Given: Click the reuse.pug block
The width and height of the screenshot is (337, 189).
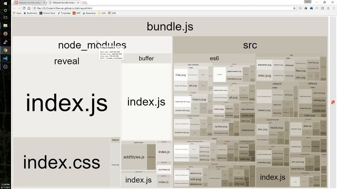Looking at the screenshot, I should click(276, 128).
